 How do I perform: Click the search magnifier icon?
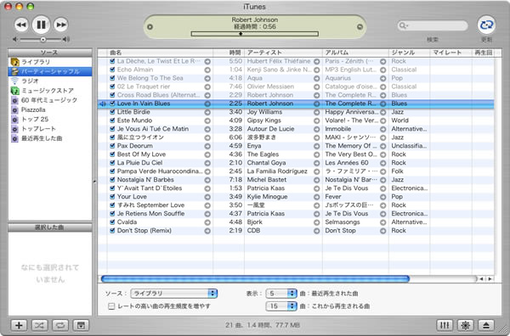(403, 25)
